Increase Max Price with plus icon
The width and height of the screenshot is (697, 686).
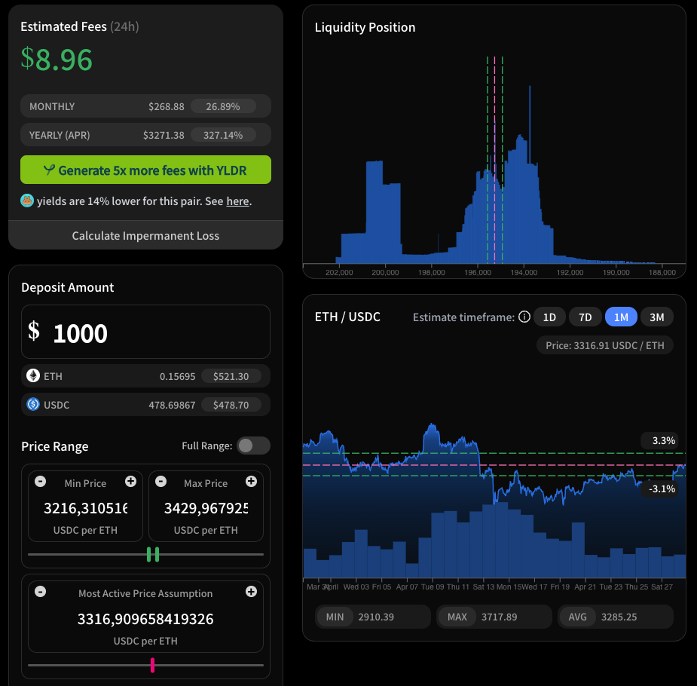pos(251,482)
